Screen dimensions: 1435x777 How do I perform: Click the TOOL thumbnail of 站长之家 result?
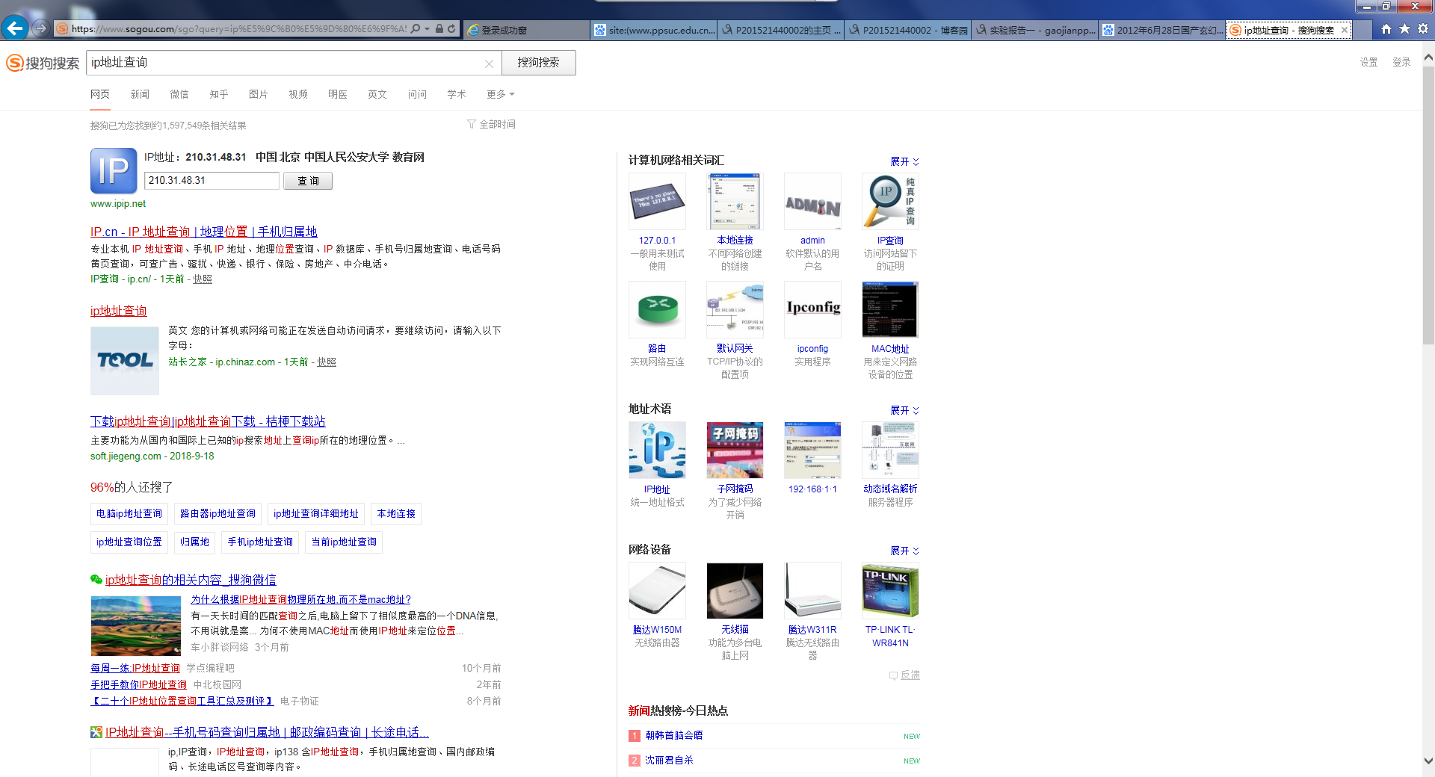pos(125,361)
